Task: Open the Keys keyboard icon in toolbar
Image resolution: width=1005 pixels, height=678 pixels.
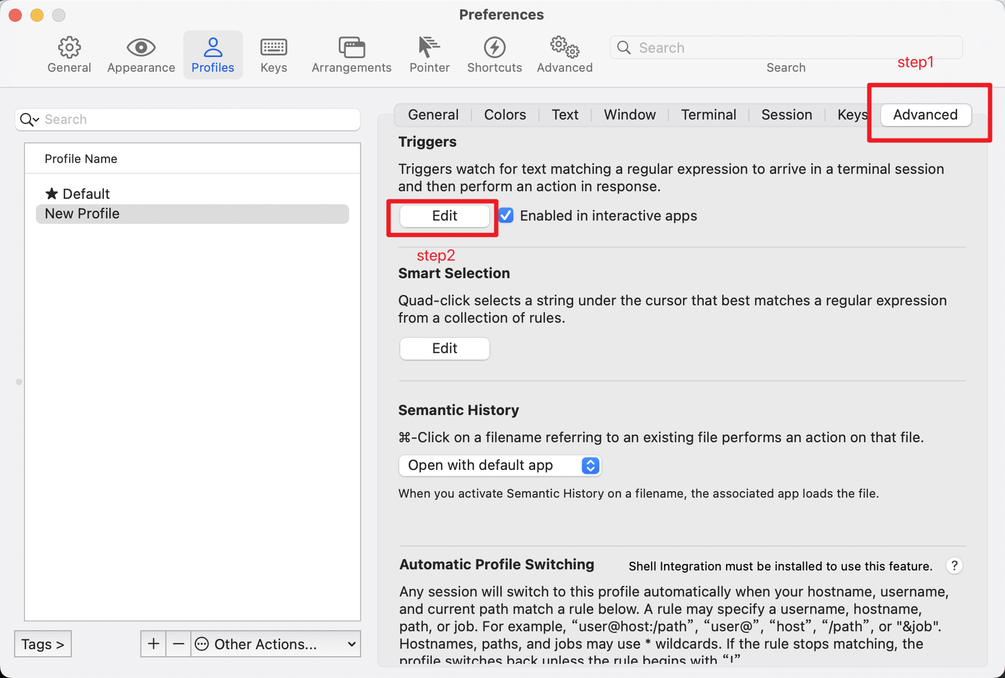Action: click(274, 48)
